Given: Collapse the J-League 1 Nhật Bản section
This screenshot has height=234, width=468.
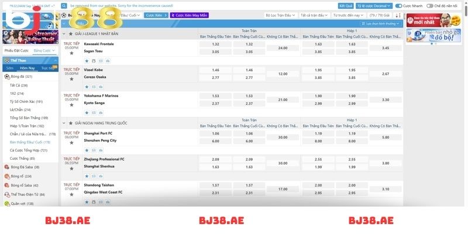Looking at the screenshot, I should (x=64, y=34).
